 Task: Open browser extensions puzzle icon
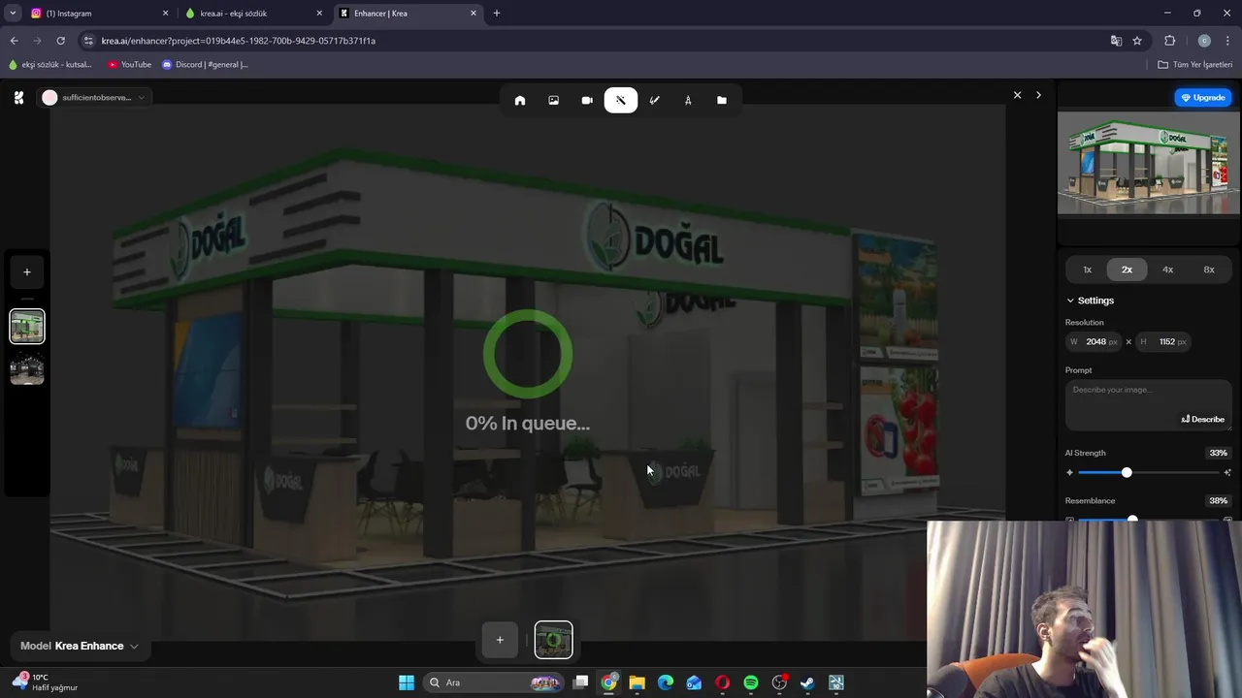pos(1169,41)
